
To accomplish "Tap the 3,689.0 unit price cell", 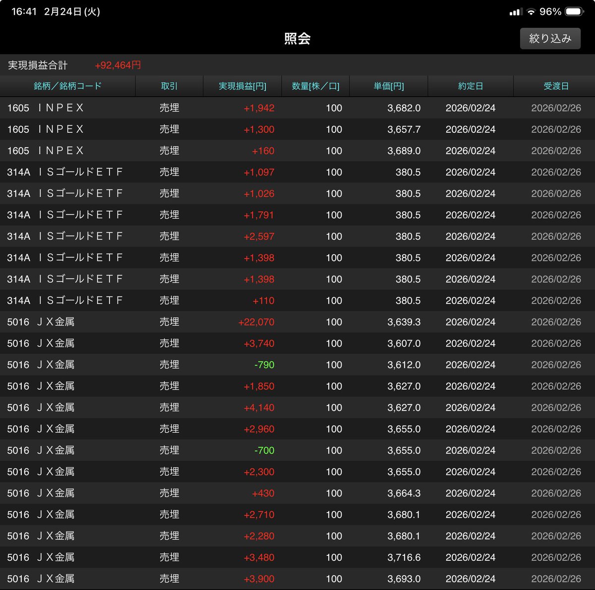I will [x=404, y=150].
